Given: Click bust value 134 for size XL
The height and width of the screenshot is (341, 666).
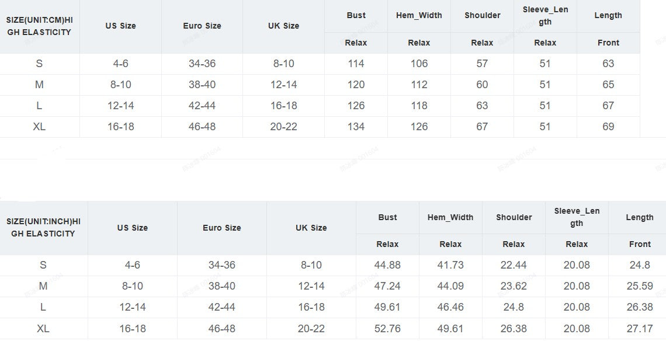Looking at the screenshot, I should pyautogui.click(x=356, y=127).
